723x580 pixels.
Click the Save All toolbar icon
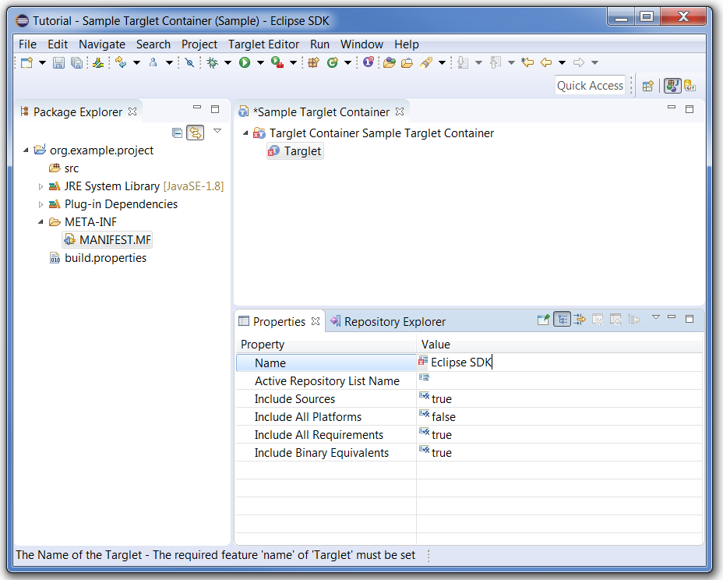(76, 62)
